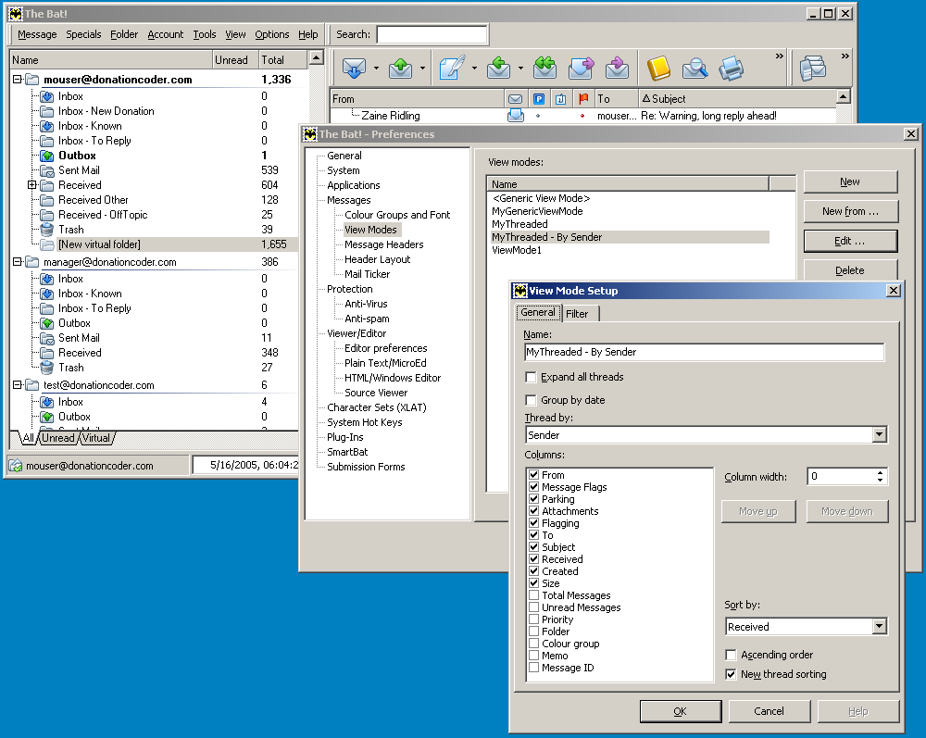Uncheck the Subject column checkbox
Viewport: 926px width, 738px height.
coord(534,546)
